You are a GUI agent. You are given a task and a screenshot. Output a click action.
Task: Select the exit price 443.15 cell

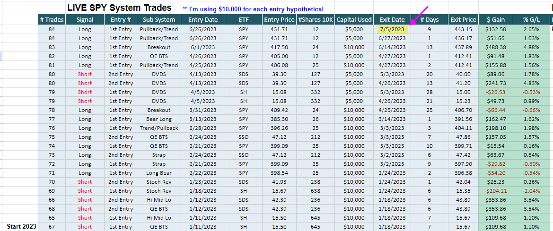(x=463, y=29)
